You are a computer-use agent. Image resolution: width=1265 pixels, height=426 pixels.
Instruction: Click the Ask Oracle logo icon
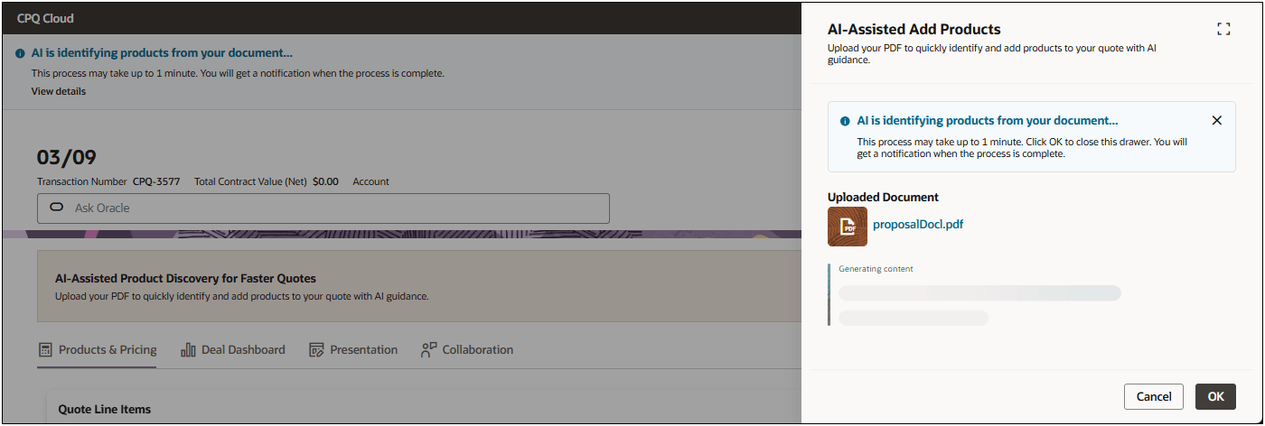56,208
